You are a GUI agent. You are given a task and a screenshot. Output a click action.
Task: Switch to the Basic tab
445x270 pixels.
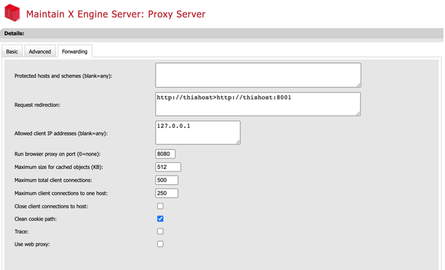click(x=12, y=51)
